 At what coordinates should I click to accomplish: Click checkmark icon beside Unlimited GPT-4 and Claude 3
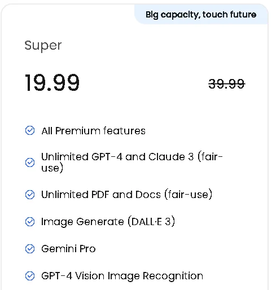pos(30,162)
